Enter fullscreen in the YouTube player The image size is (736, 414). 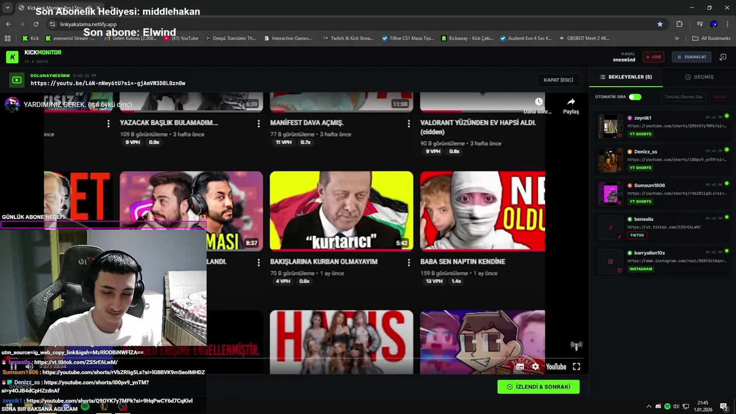(576, 367)
